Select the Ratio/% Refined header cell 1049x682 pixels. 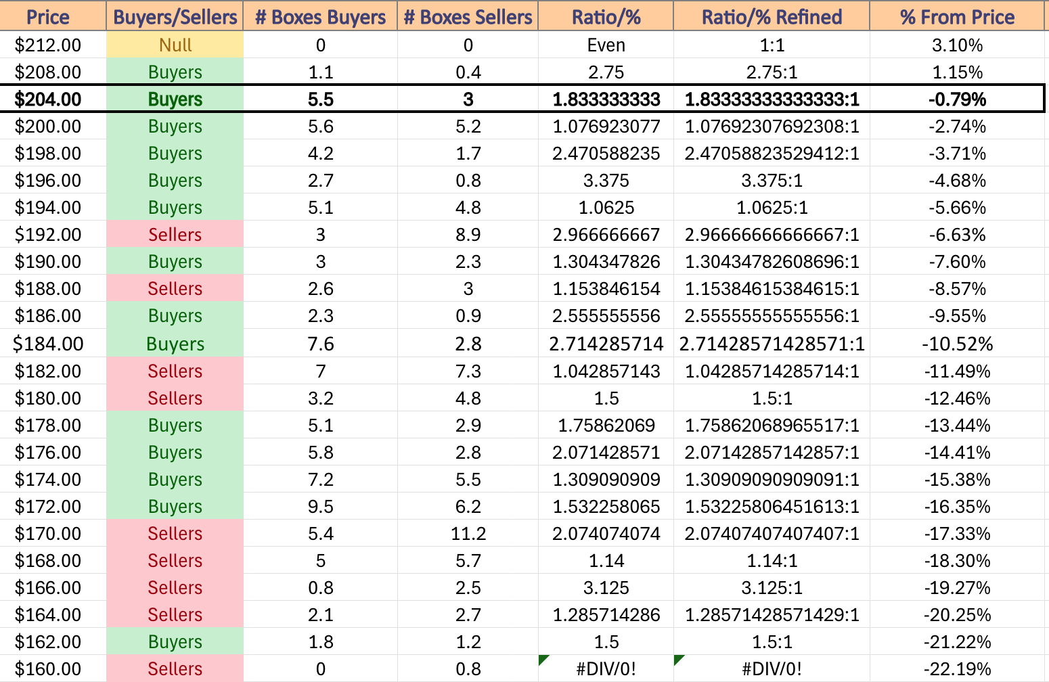tap(772, 16)
